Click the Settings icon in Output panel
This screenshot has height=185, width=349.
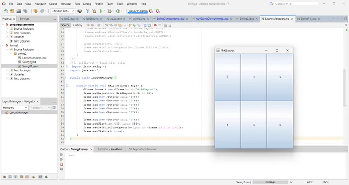click(62, 169)
